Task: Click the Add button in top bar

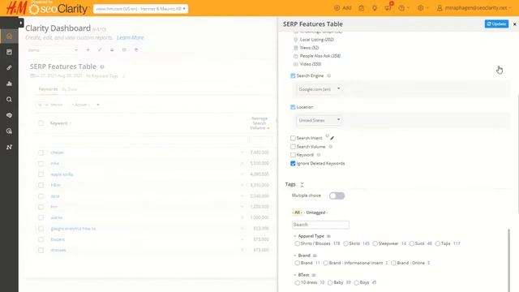Action: tap(343, 8)
